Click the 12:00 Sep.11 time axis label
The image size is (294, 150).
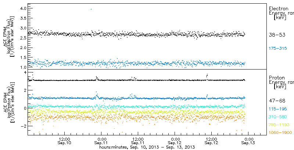tap(138, 141)
